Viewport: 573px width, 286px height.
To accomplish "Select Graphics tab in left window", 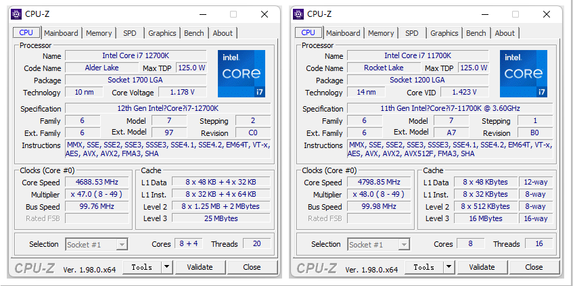I will pos(162,33).
